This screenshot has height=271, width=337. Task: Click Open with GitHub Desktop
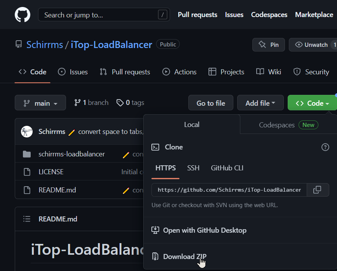[205, 230]
